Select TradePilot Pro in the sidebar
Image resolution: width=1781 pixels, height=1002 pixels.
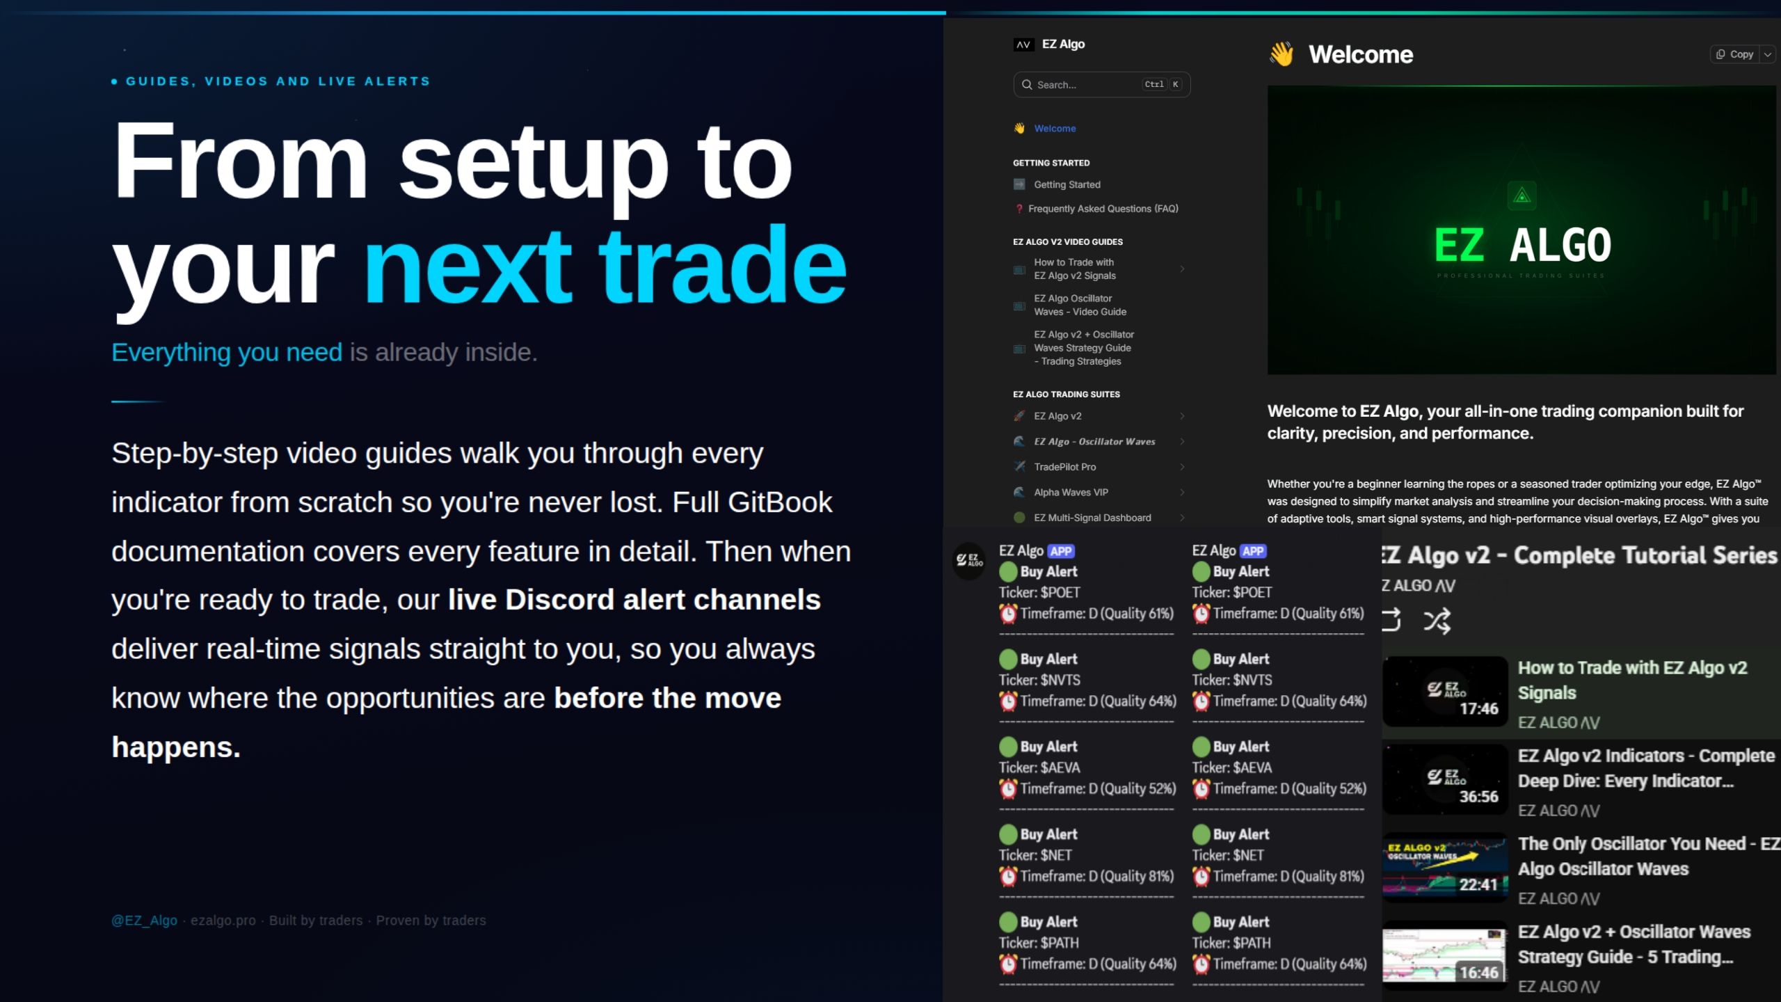1065,467
